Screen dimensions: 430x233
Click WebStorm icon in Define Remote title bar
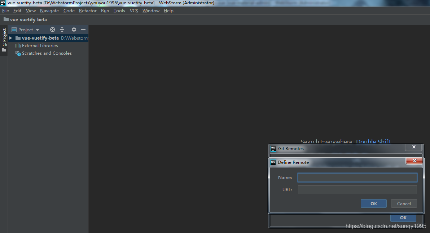273,162
